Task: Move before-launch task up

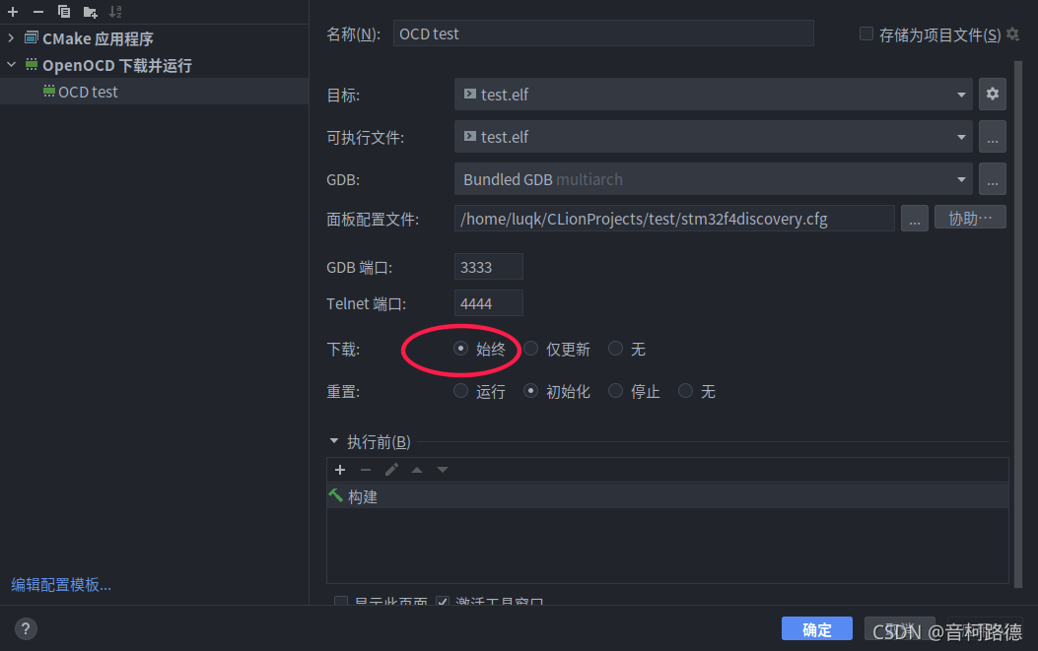Action: [x=417, y=470]
